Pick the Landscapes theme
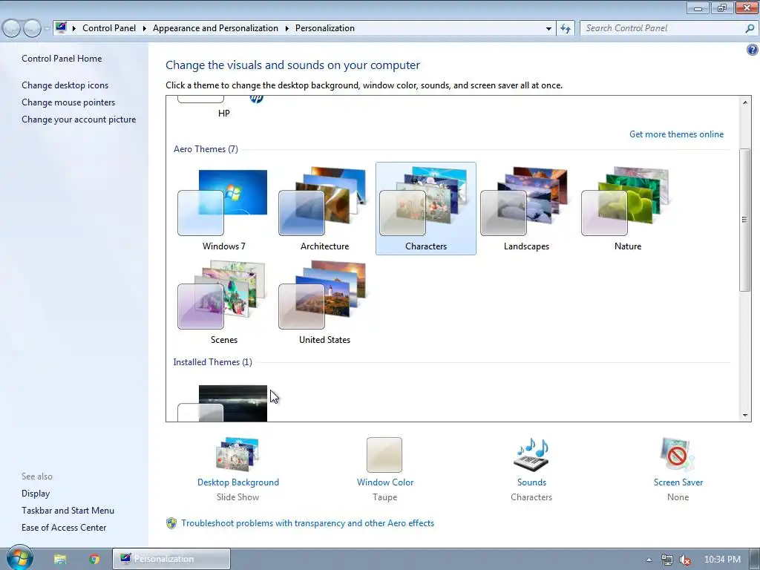The image size is (760, 570). [526, 209]
